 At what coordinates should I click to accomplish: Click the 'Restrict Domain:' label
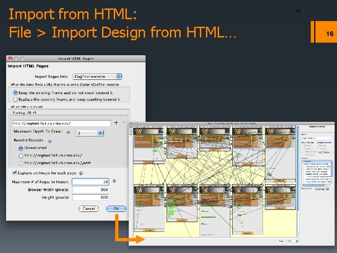(29, 140)
